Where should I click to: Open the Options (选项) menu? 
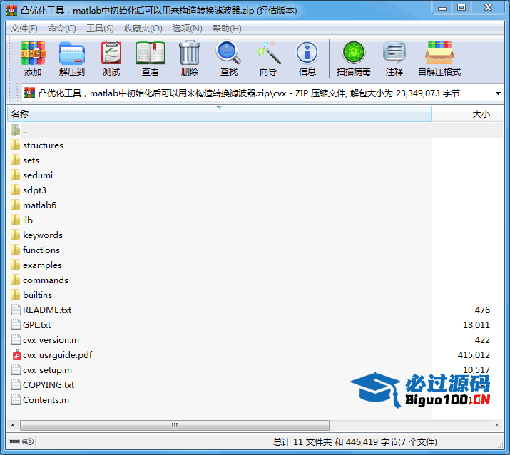[x=188, y=29]
